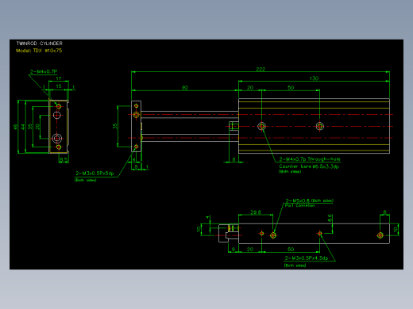Select the 44 height dimension
Screen dimensions: 413x309
point(23,127)
